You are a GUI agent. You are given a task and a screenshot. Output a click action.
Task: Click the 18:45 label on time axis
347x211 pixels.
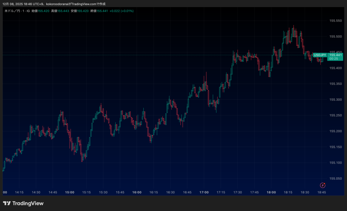[321, 192]
